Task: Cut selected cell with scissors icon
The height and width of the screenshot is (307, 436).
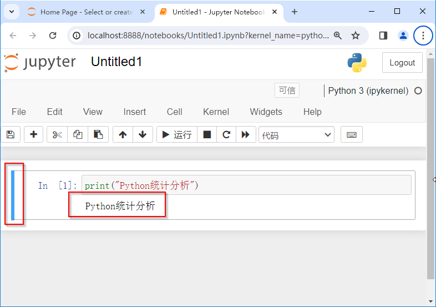Action: click(57, 134)
